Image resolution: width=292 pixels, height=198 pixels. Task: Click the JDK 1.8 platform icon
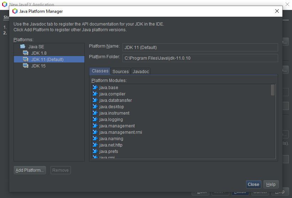click(26, 53)
